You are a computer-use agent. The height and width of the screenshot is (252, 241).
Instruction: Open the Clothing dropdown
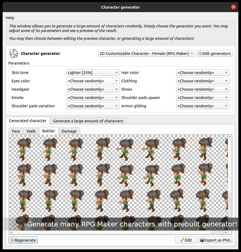tap(203, 81)
